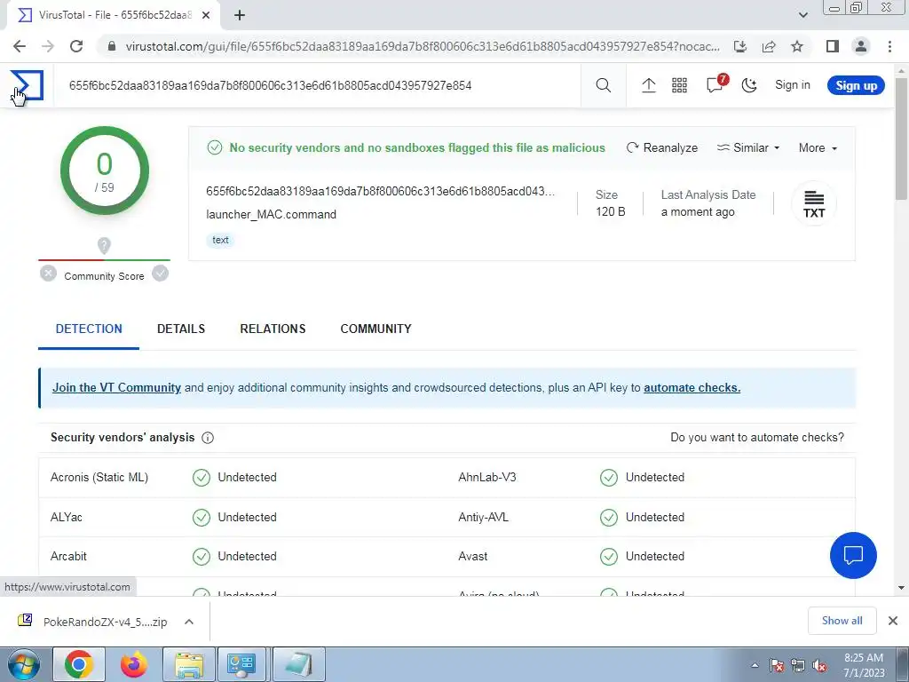909x682 pixels.
Task: Open the More dropdown
Action: tap(818, 148)
